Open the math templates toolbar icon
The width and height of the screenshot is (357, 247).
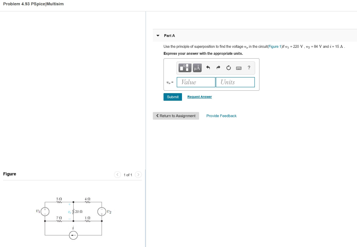pyautogui.click(x=184, y=68)
